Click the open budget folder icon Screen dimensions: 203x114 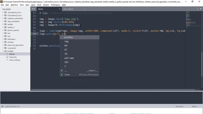tap(5, 51)
